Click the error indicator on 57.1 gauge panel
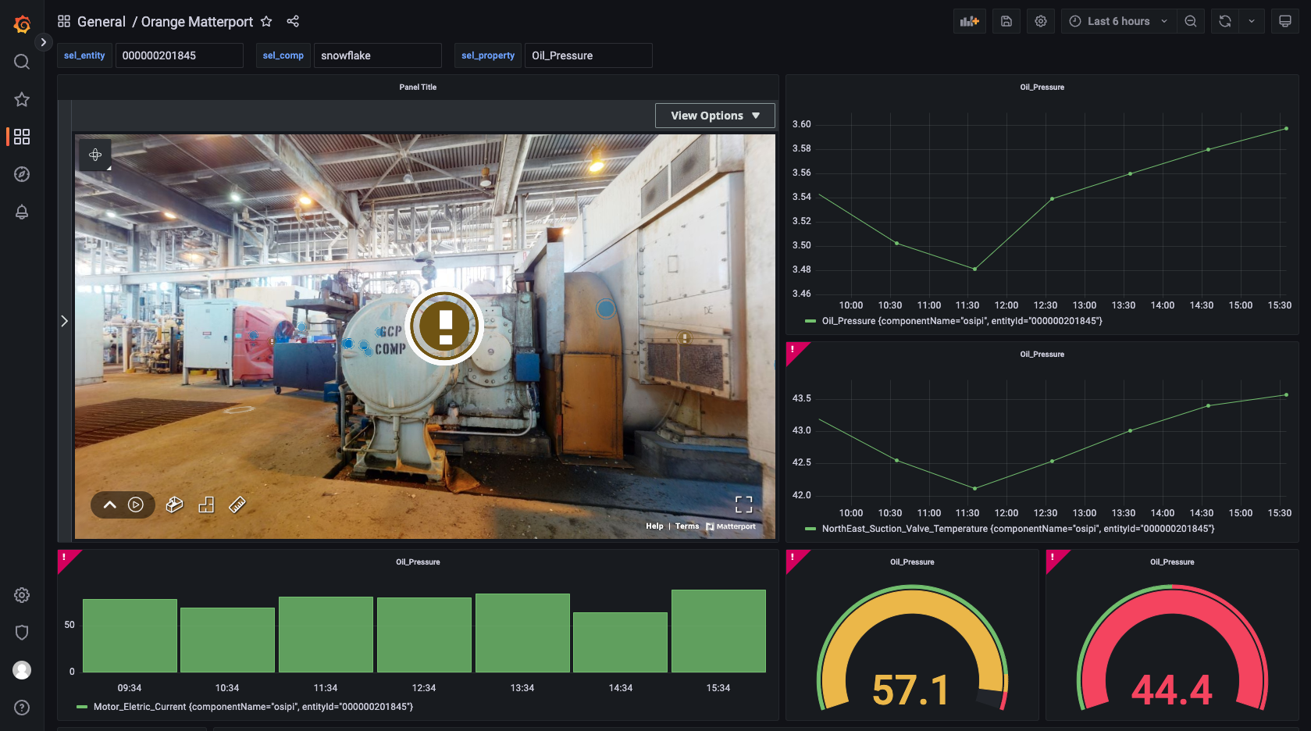Screen dimensions: 1311x731 tap(793, 557)
